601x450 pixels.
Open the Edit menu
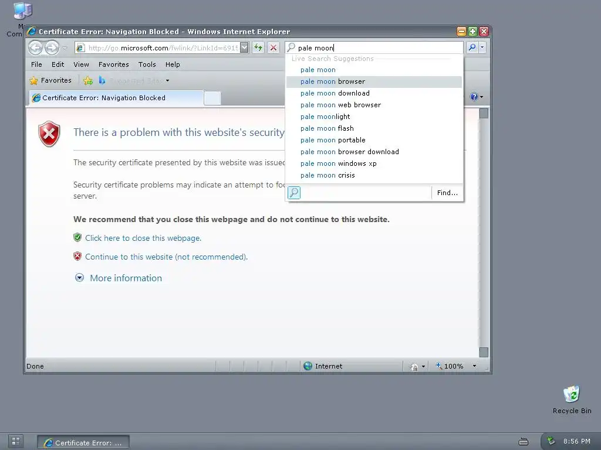(58, 64)
